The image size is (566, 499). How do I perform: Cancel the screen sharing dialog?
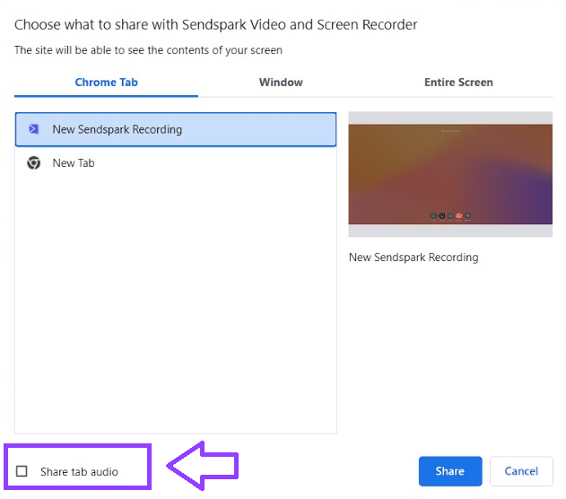click(x=521, y=471)
